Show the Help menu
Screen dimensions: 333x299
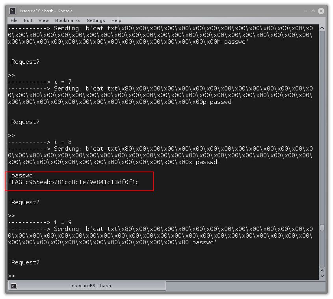click(116, 20)
